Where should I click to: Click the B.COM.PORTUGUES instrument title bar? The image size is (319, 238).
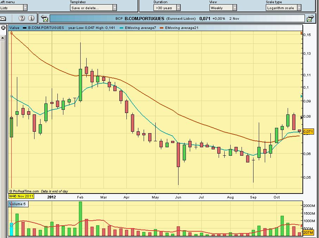click(177, 19)
